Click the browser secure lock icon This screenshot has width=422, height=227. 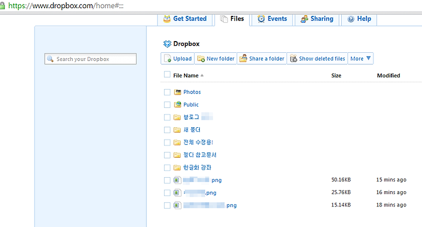(x=2, y=6)
